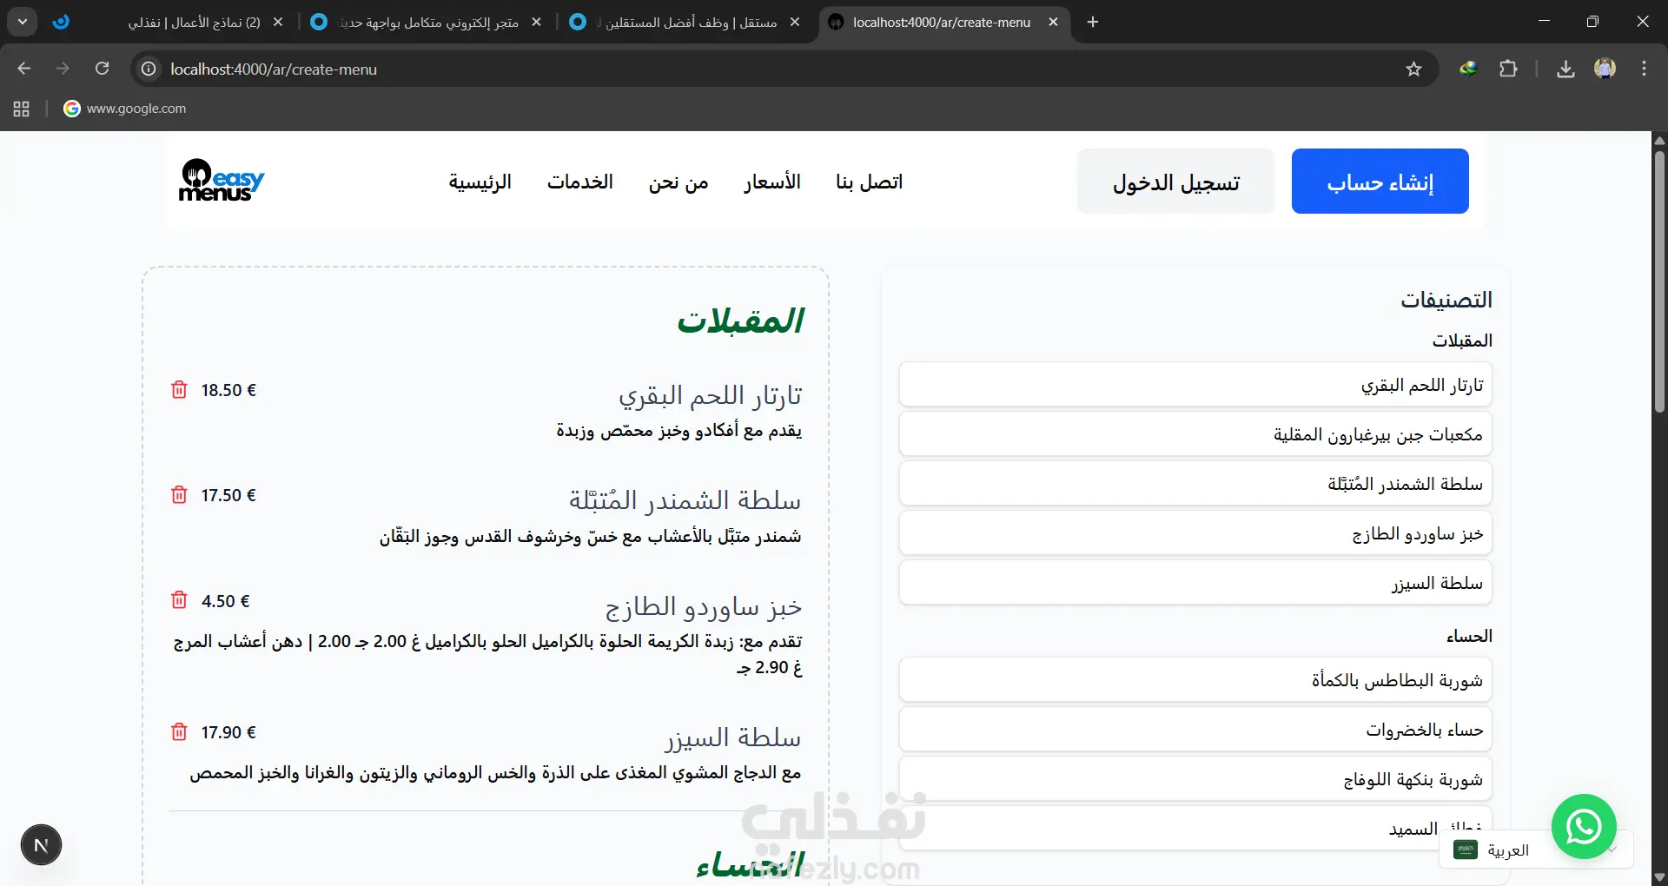The width and height of the screenshot is (1668, 886).
Task: Open the Chrome three-dot menu
Action: point(1644,69)
